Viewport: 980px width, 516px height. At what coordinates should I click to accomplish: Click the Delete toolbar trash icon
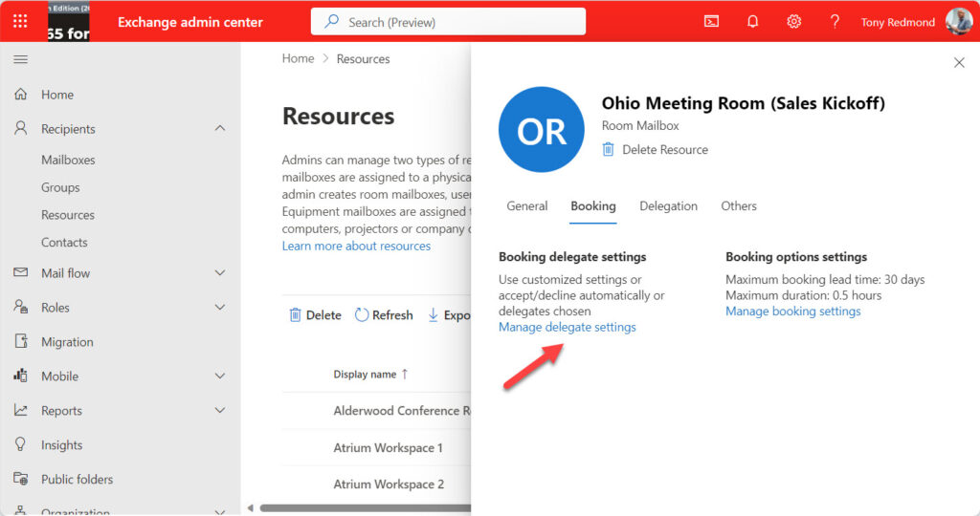(295, 314)
